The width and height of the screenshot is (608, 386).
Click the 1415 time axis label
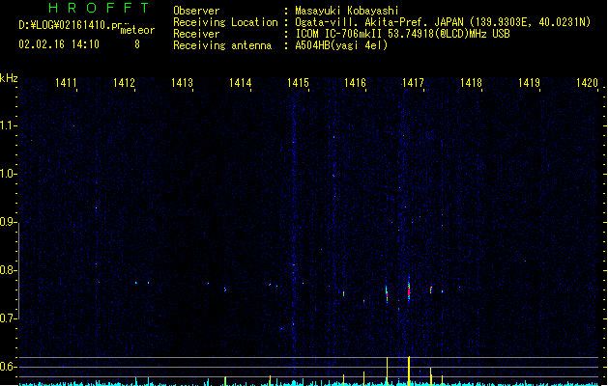click(x=298, y=83)
